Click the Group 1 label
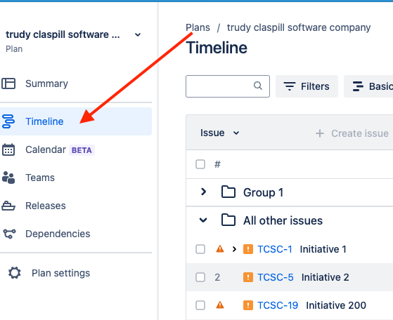Image resolution: width=393 pixels, height=320 pixels. click(263, 192)
